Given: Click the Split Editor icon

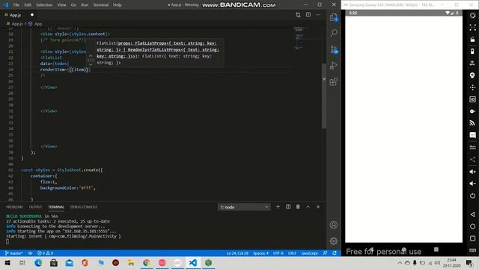Looking at the screenshot, I should coord(308,15).
